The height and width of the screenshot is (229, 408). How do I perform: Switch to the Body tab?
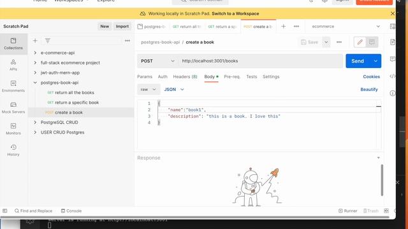click(x=211, y=76)
